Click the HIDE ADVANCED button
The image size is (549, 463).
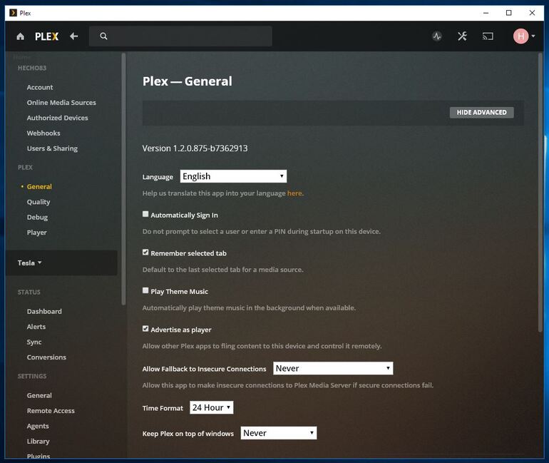(x=481, y=113)
